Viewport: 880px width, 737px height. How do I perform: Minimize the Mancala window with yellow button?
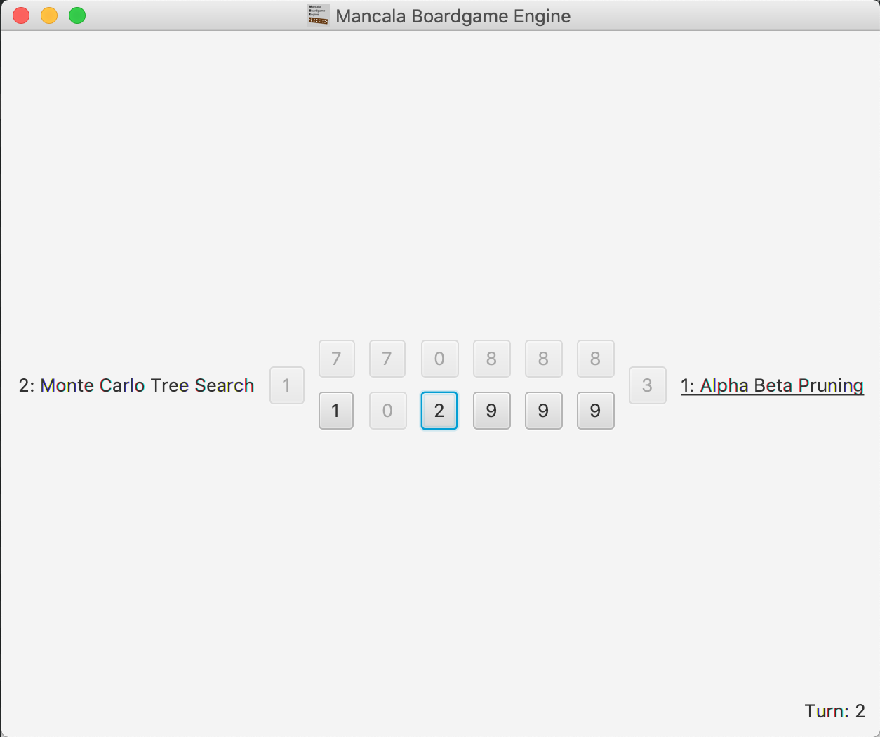point(49,15)
